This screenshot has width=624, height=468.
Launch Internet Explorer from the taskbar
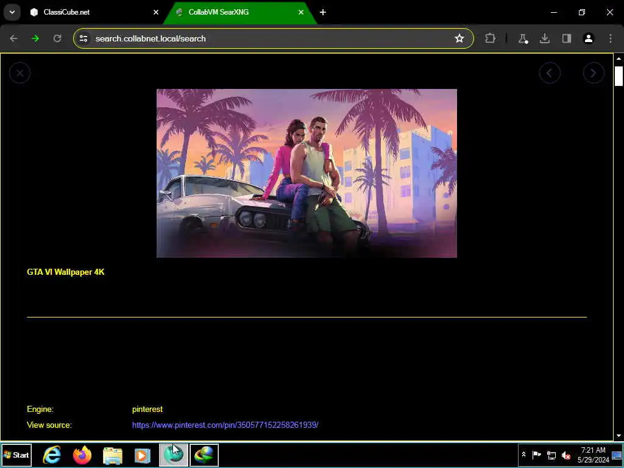click(52, 455)
